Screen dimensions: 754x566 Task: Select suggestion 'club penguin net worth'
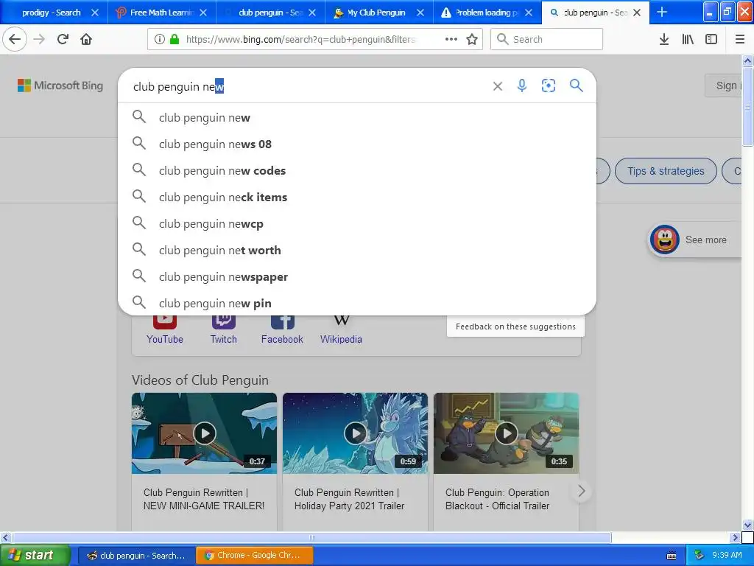click(357, 251)
